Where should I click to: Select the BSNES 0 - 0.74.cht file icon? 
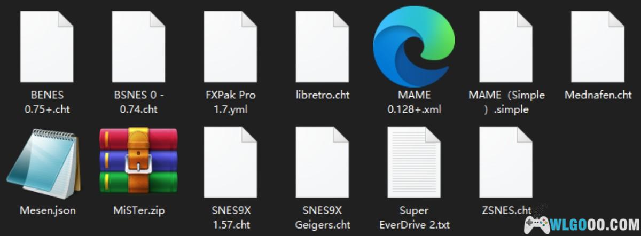[139, 46]
